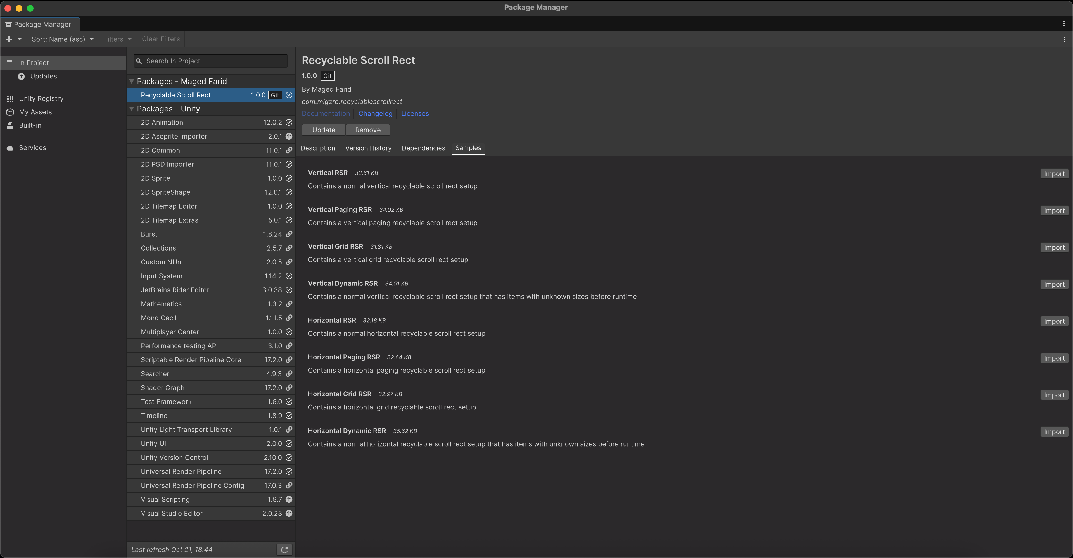The width and height of the screenshot is (1073, 558).
Task: Click the checkmark icon on Recyclable Scroll Rect
Action: click(x=289, y=95)
